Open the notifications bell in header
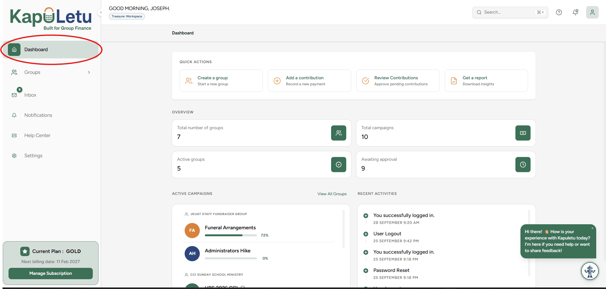Viewport: 606px width, 289px height. pyautogui.click(x=575, y=12)
